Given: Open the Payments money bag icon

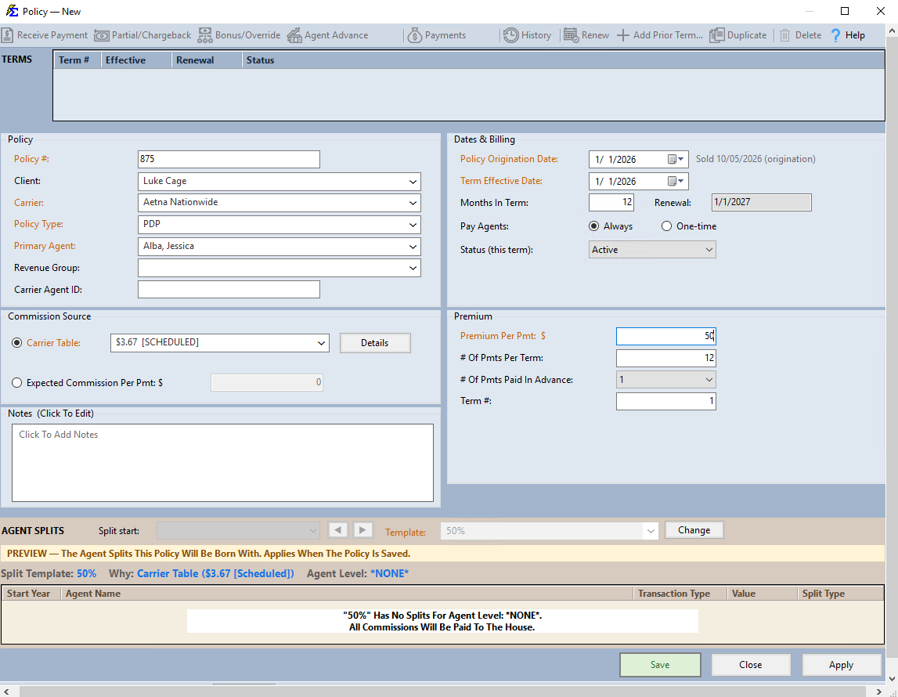Looking at the screenshot, I should pos(415,35).
